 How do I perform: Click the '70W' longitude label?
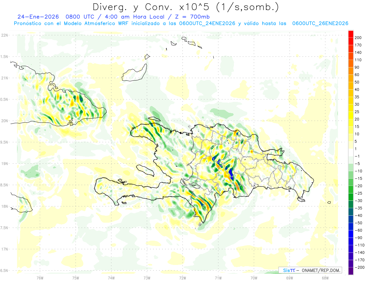click(x=254, y=278)
